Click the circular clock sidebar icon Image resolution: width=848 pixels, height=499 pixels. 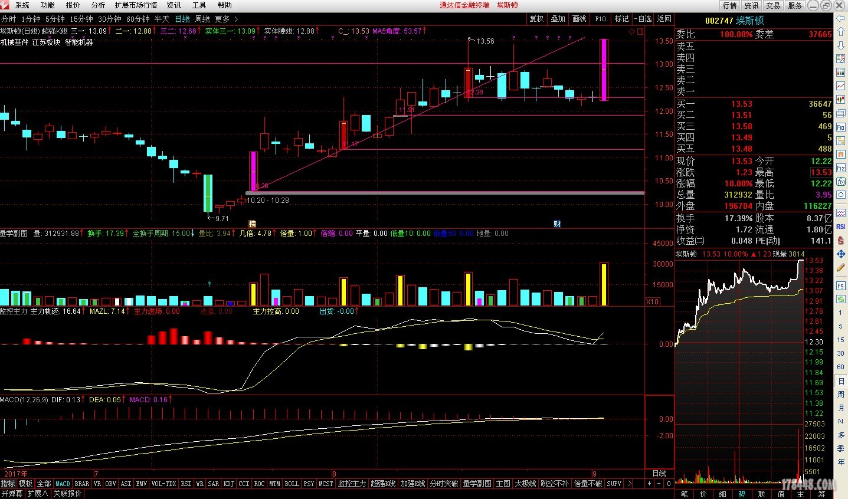tap(841, 195)
